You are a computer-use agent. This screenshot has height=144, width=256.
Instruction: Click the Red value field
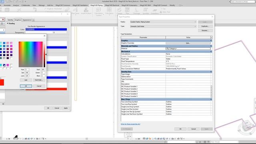(x=43, y=70)
